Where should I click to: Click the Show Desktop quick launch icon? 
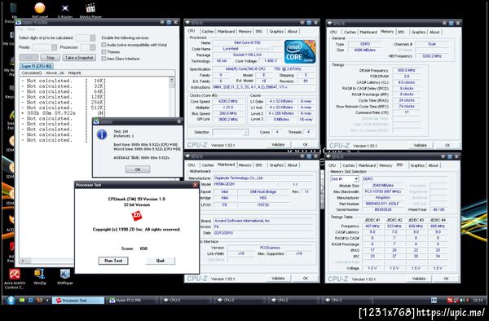click(22, 300)
